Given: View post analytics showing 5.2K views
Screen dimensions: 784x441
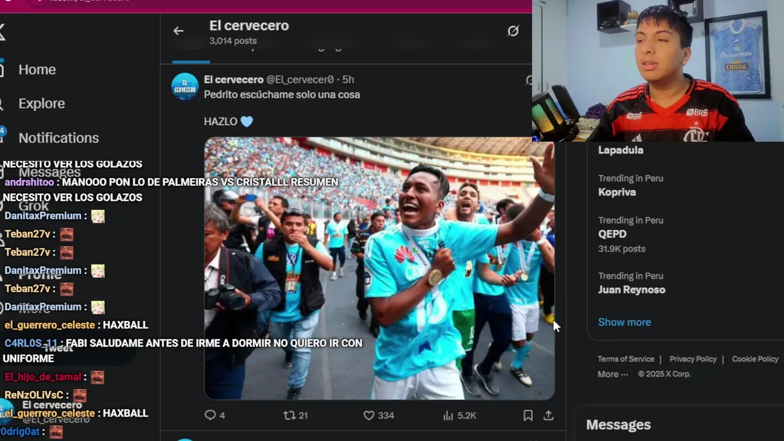Looking at the screenshot, I should click(459, 415).
